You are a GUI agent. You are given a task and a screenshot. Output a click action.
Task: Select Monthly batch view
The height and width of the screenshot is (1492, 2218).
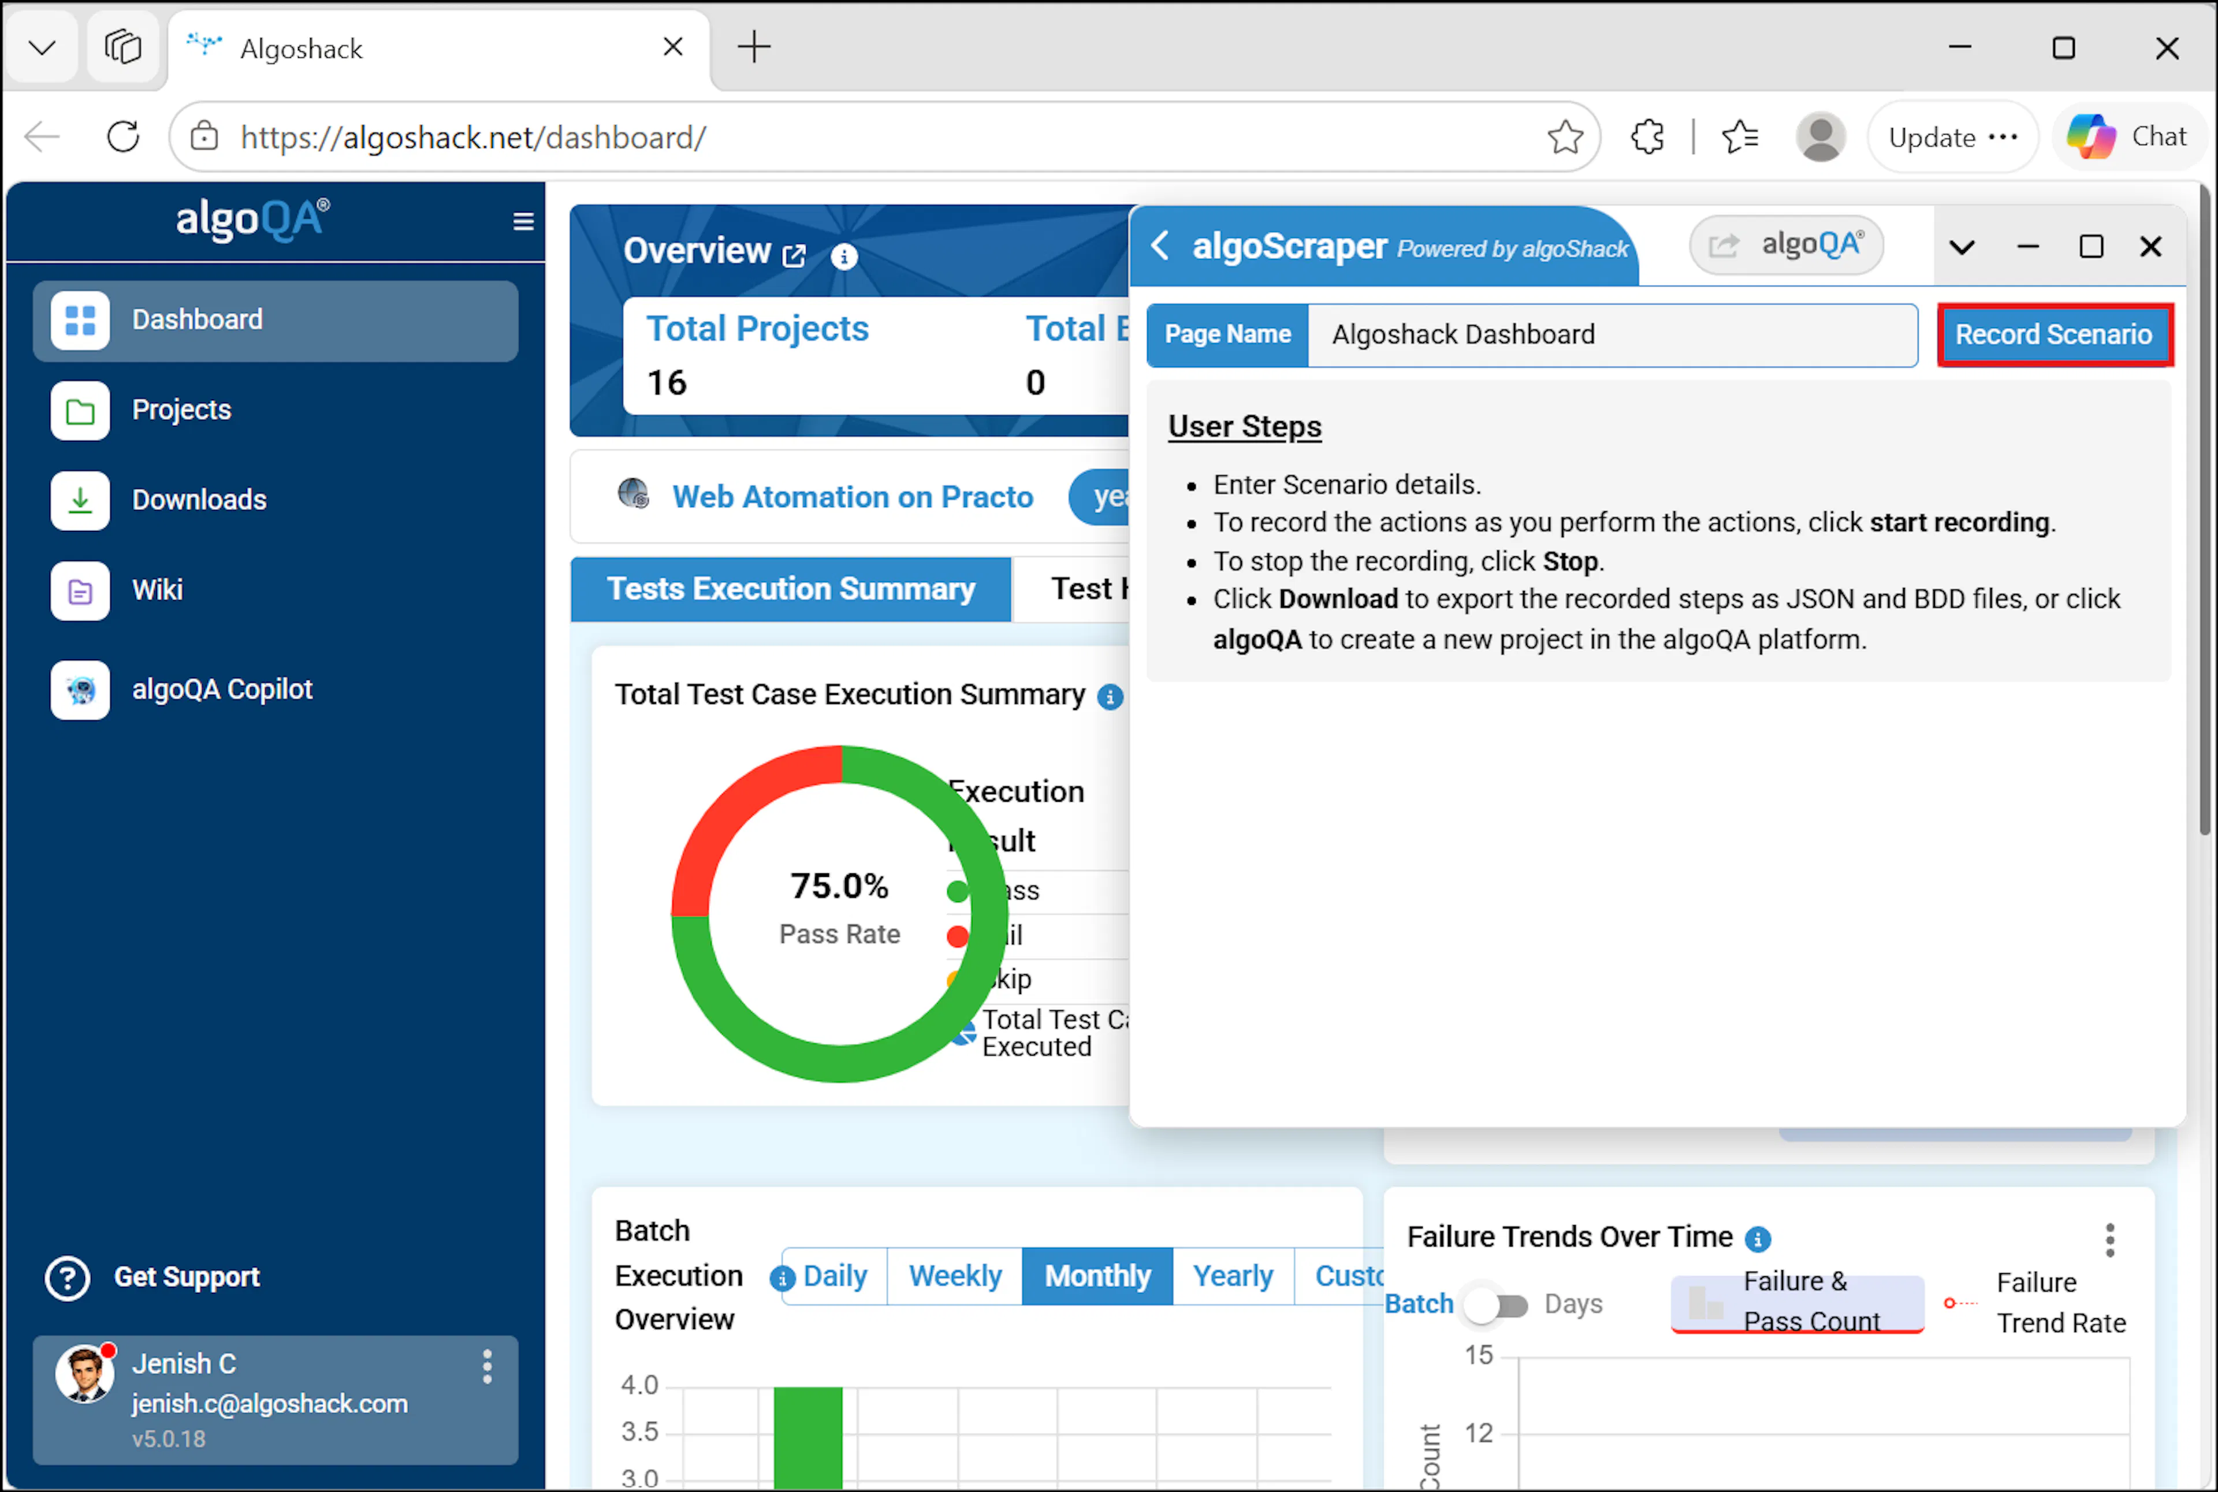(1097, 1276)
